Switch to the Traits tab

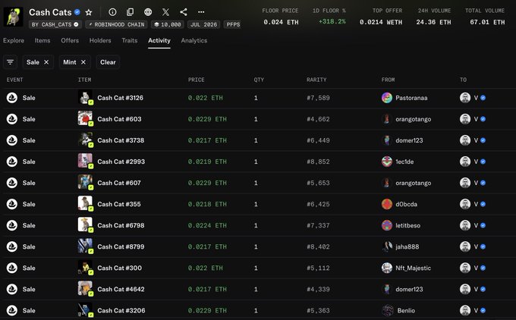pos(129,40)
